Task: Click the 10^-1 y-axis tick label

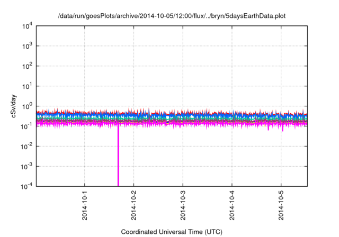Action: click(27, 126)
